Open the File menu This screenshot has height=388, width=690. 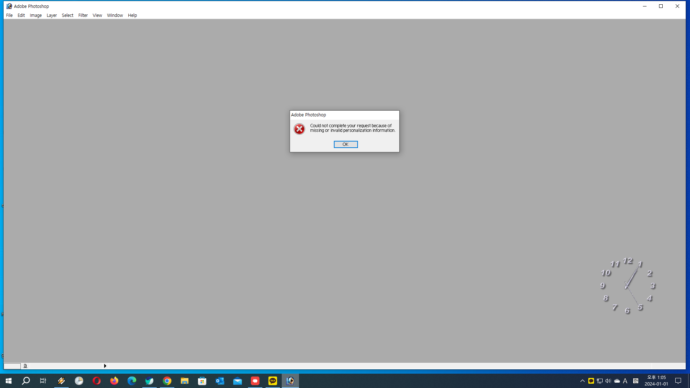9,15
